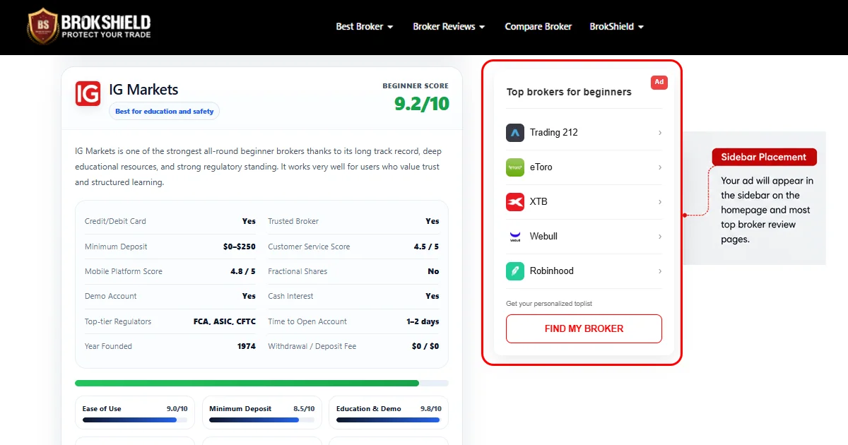Click the Cash Interest row label
The width and height of the screenshot is (848, 445).
point(290,296)
